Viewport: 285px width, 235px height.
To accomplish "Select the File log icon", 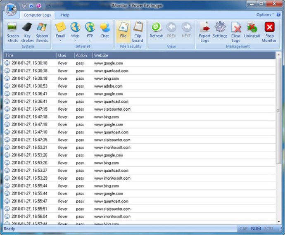I will coord(123,27).
